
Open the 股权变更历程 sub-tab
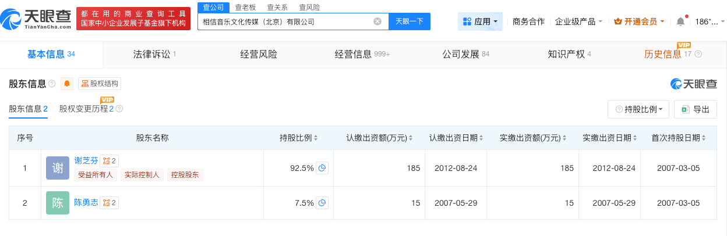click(x=86, y=109)
